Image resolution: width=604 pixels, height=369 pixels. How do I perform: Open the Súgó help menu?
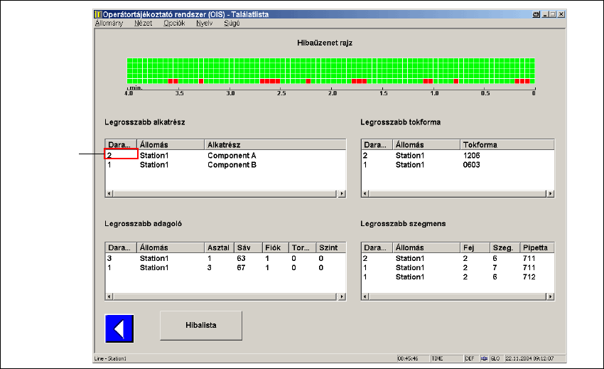pyautogui.click(x=232, y=23)
